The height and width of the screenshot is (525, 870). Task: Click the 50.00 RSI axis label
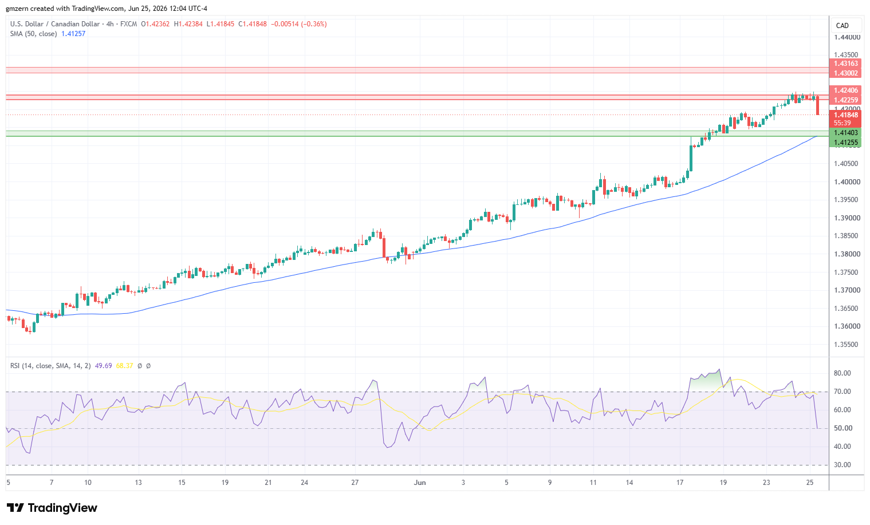click(x=843, y=428)
